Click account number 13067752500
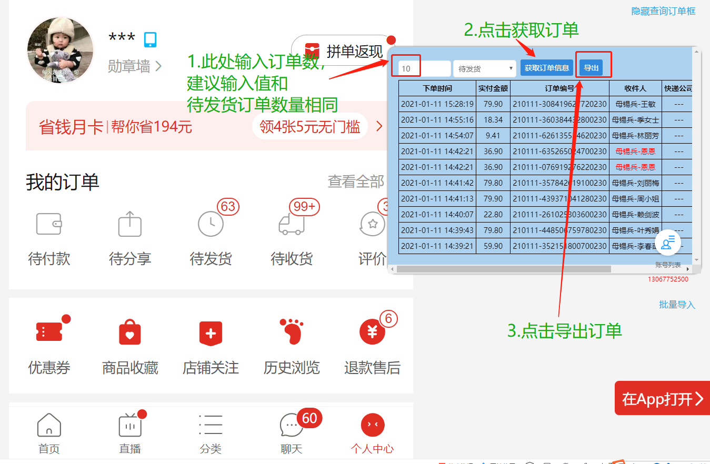This screenshot has width=710, height=464. (668, 279)
